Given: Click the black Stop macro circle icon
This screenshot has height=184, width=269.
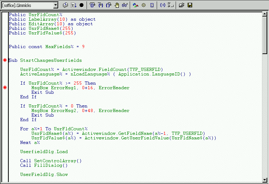Looking at the screenshot, I should pyautogui.click(x=81, y=5).
